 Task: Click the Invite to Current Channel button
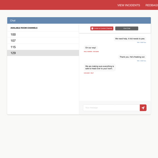(x=102, y=28)
